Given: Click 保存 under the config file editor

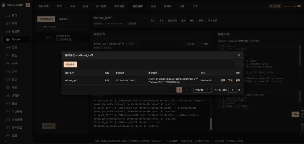Looking at the screenshot, I should coord(295,114).
